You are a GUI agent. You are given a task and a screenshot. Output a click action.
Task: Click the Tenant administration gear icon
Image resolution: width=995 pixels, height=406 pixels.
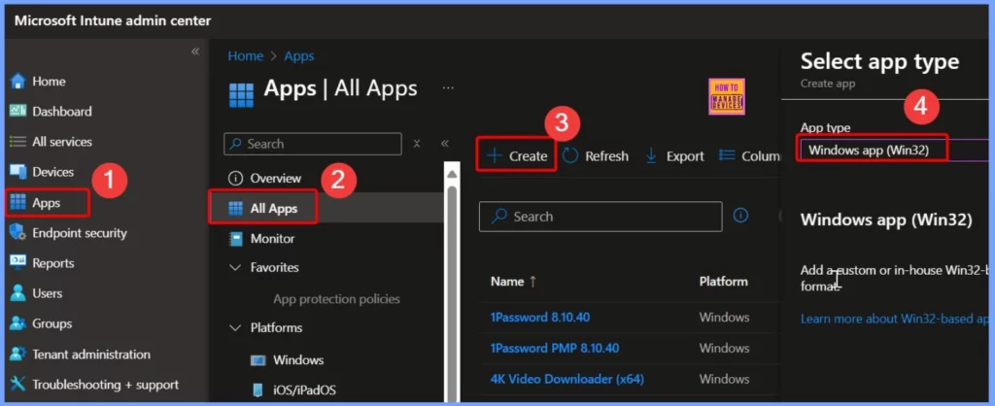tap(17, 354)
